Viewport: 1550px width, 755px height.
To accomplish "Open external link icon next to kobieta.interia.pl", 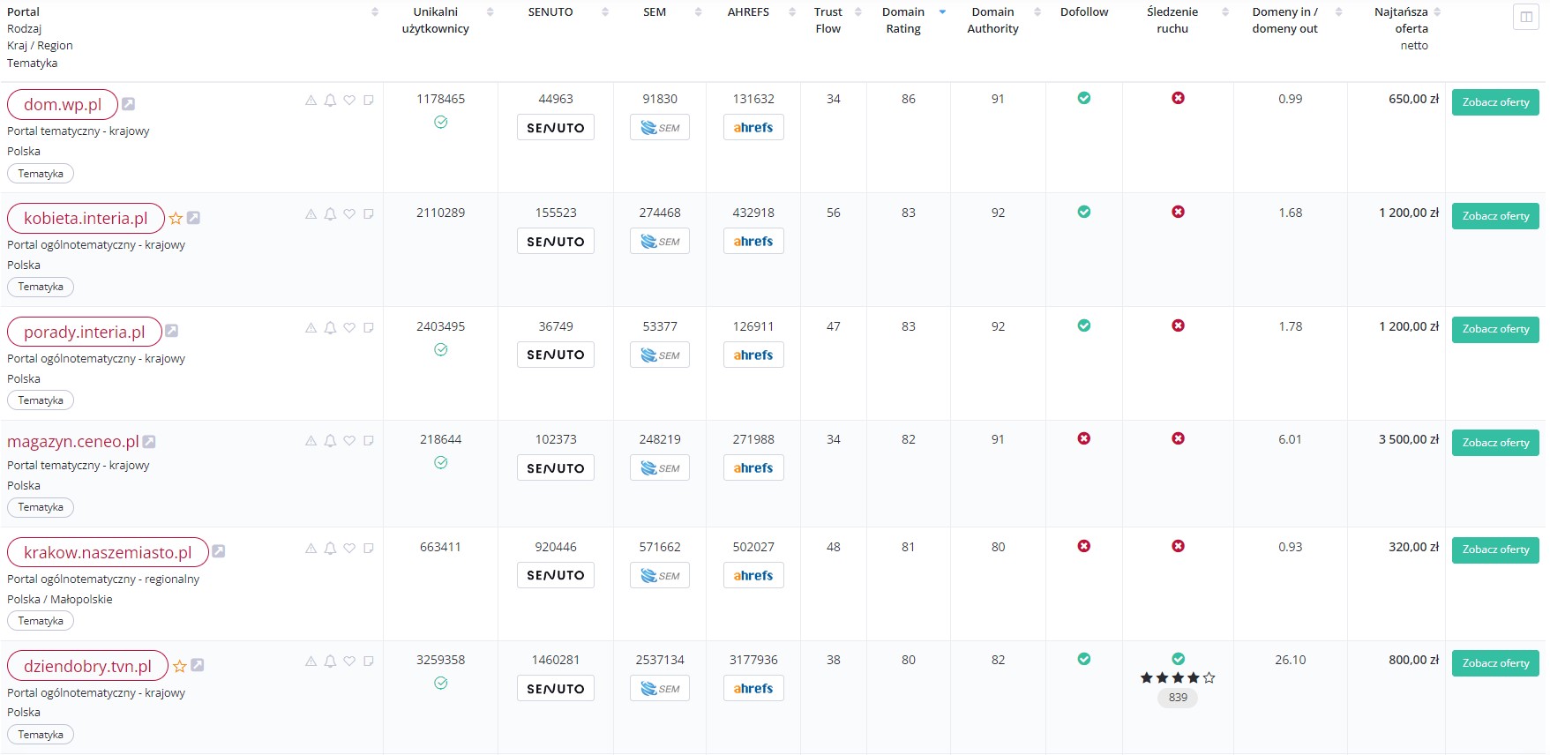I will click(193, 218).
